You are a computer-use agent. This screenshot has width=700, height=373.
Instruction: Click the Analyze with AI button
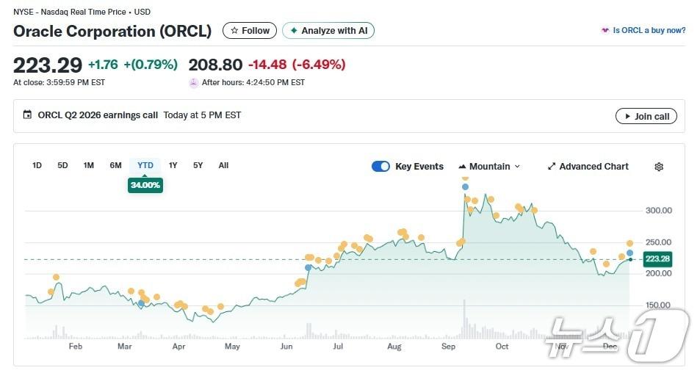(328, 31)
